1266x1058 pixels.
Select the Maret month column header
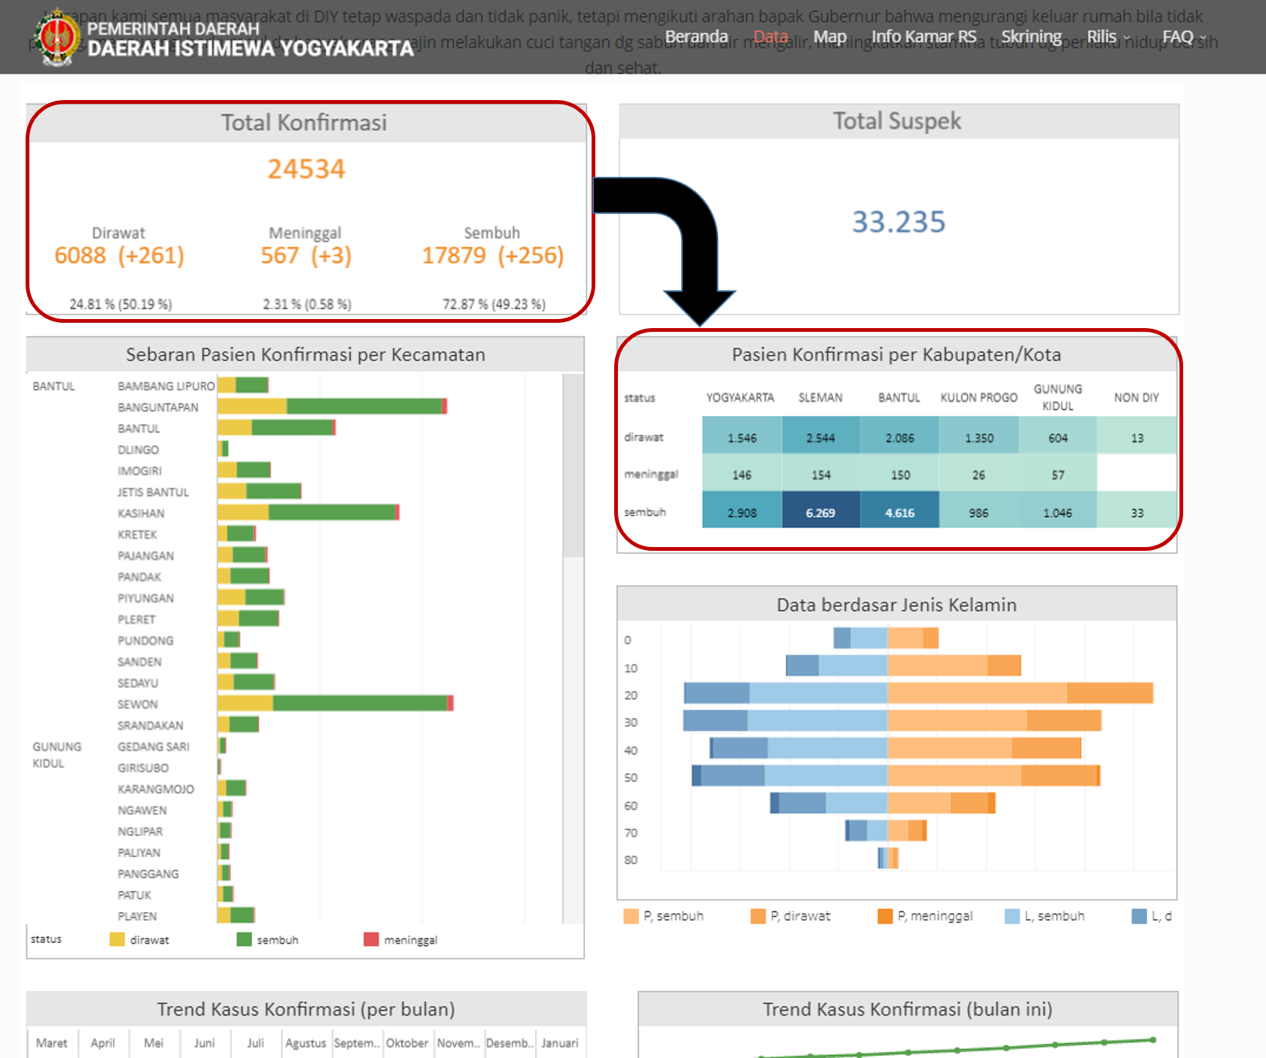coord(51,1043)
